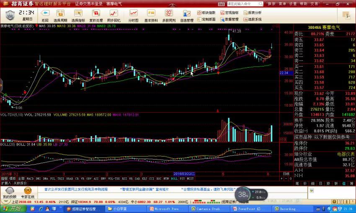Open 选股系统 stock screener
This screenshot has width=356, height=213.
pyautogui.click(x=253, y=20)
